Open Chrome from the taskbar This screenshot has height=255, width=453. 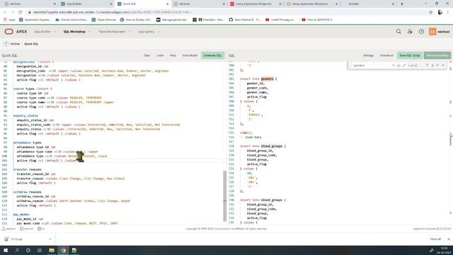(x=63, y=250)
